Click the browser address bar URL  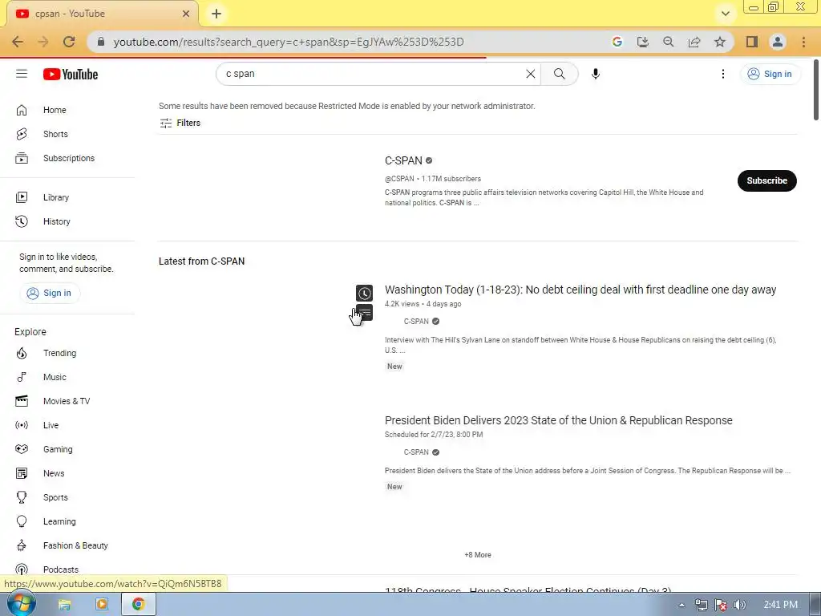[289, 42]
